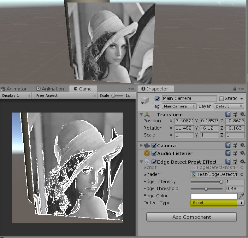Click the Rotation Y field

[x=210, y=128]
